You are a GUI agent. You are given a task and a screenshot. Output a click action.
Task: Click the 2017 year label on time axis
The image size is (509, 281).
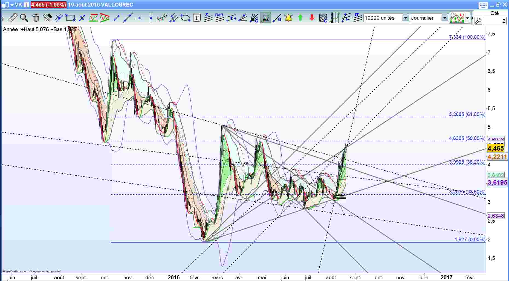[447, 277]
